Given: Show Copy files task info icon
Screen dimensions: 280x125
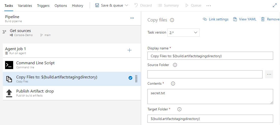Looking at the screenshot, I should [x=172, y=20].
